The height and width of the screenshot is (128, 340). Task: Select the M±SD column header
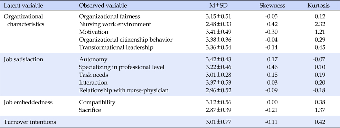point(218,6)
